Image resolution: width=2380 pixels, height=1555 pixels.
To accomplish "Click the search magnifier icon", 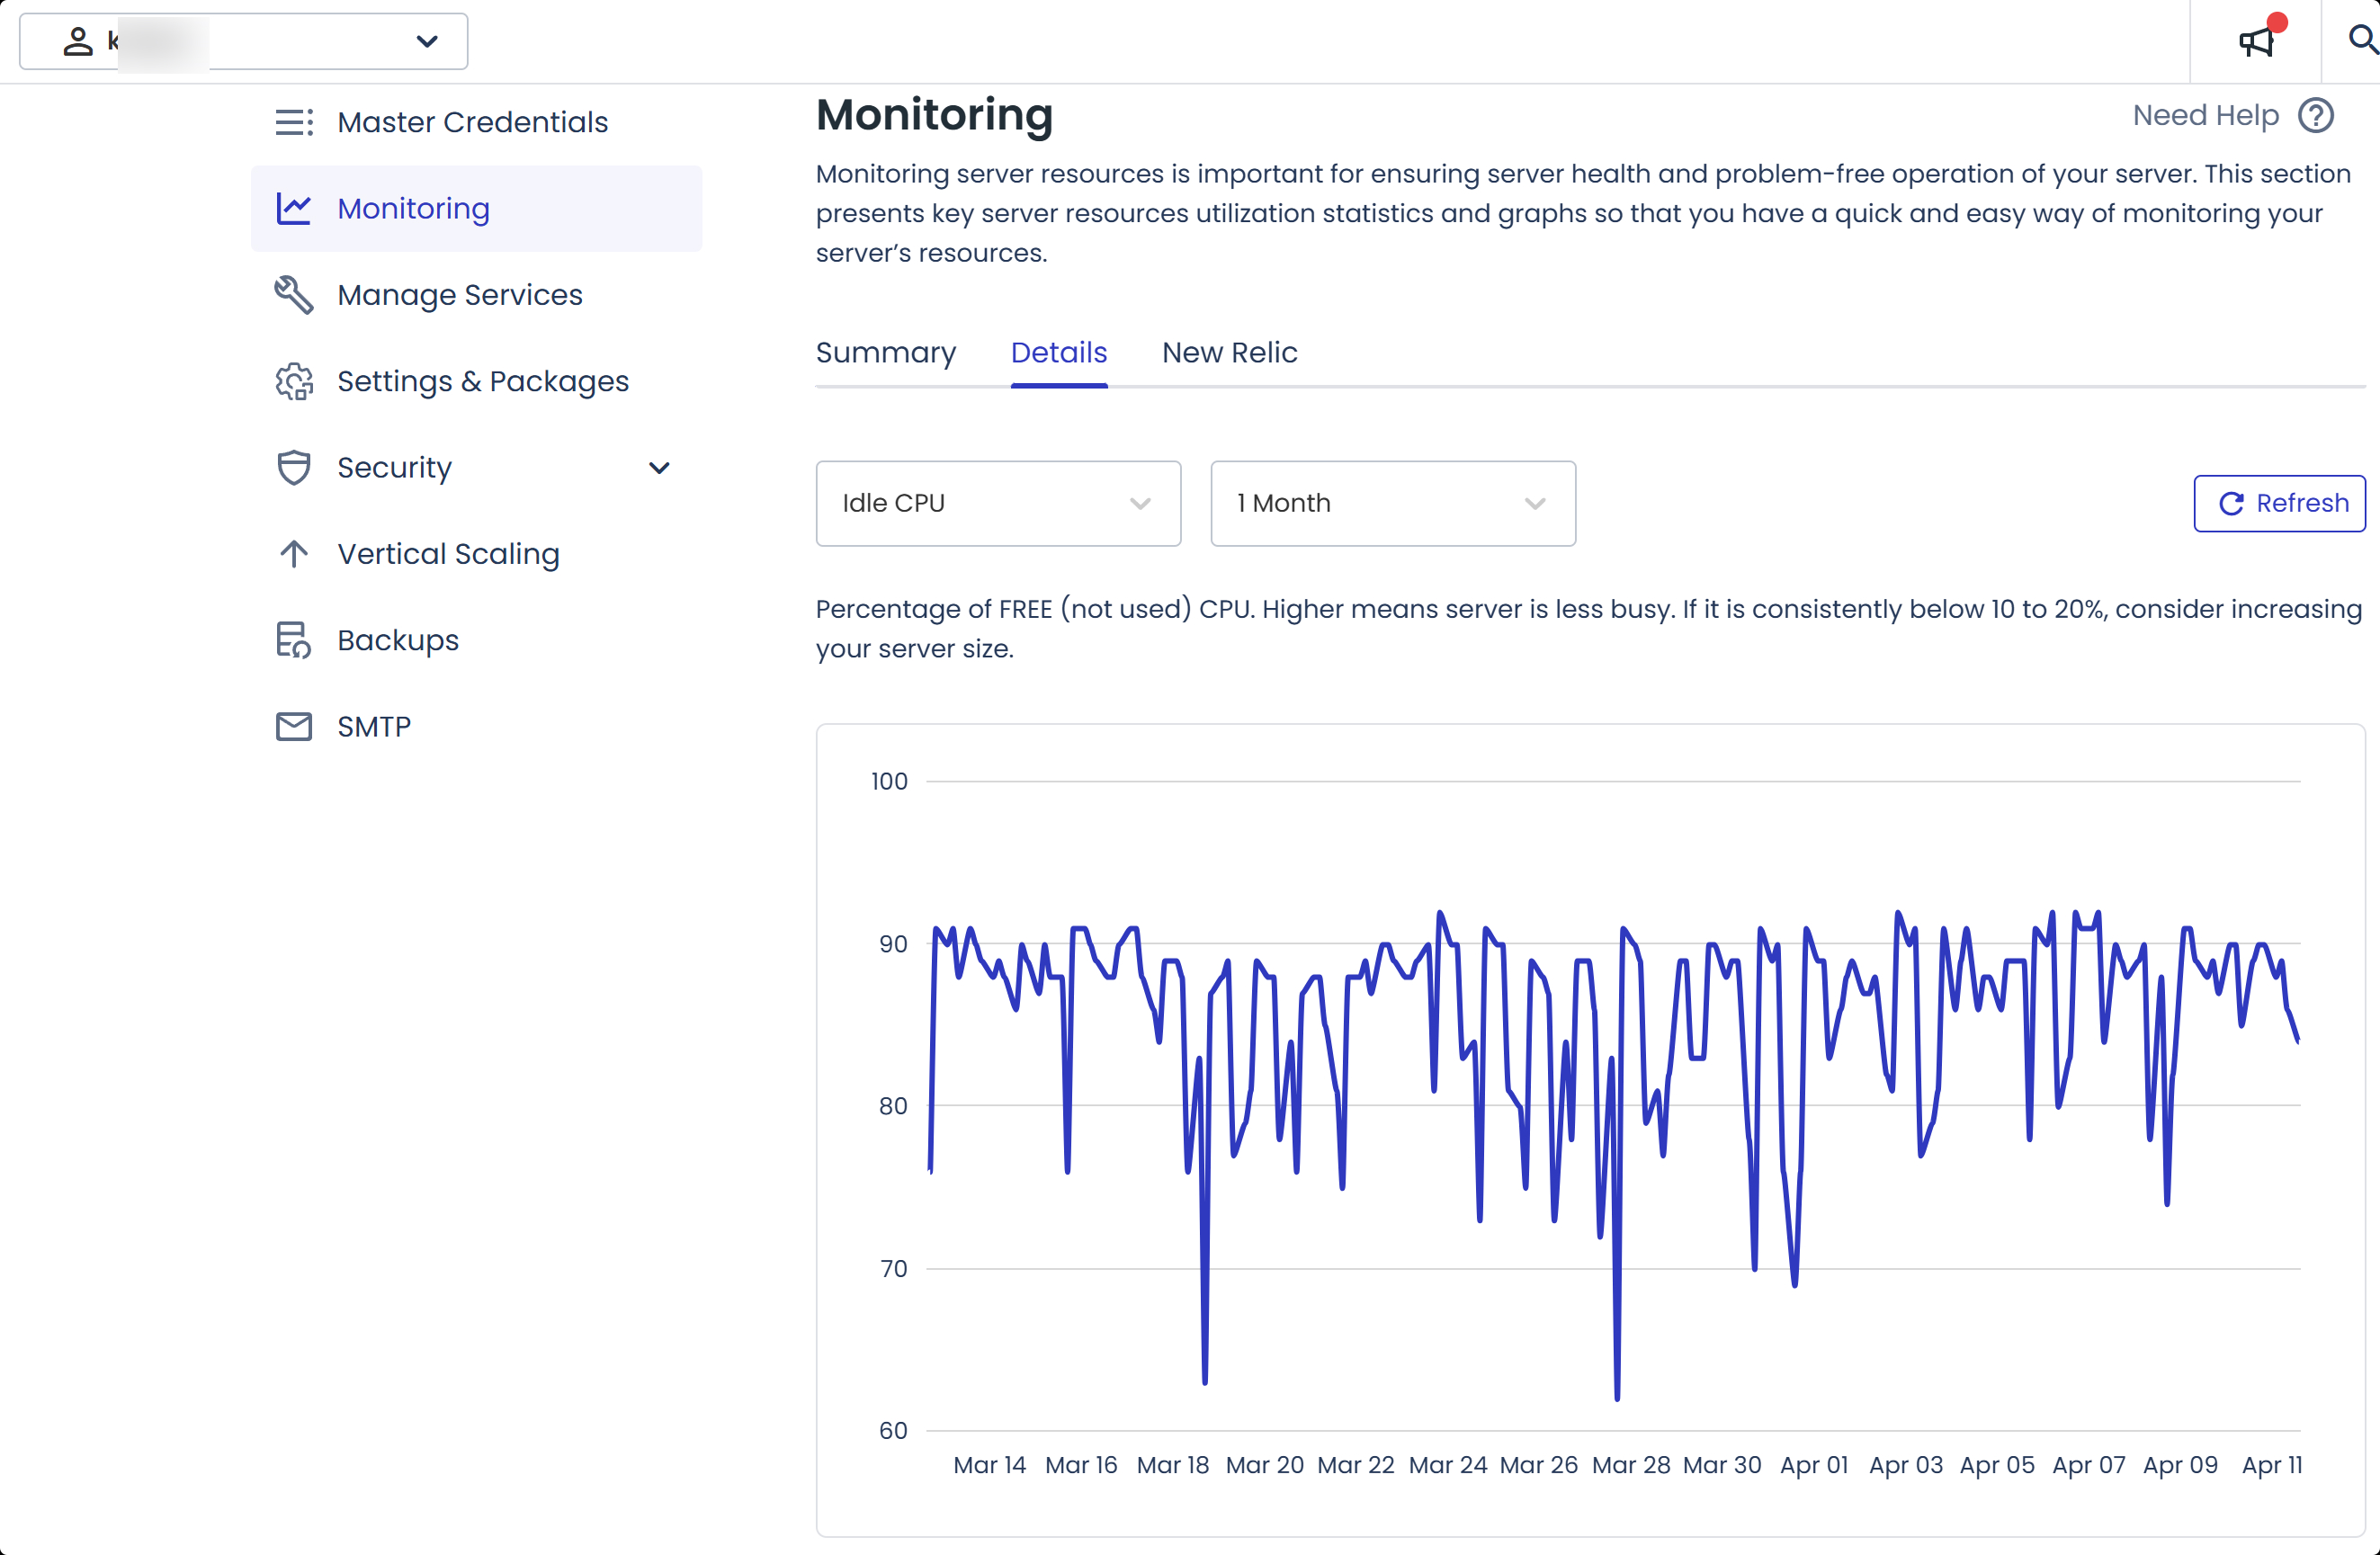I will 2362,40.
